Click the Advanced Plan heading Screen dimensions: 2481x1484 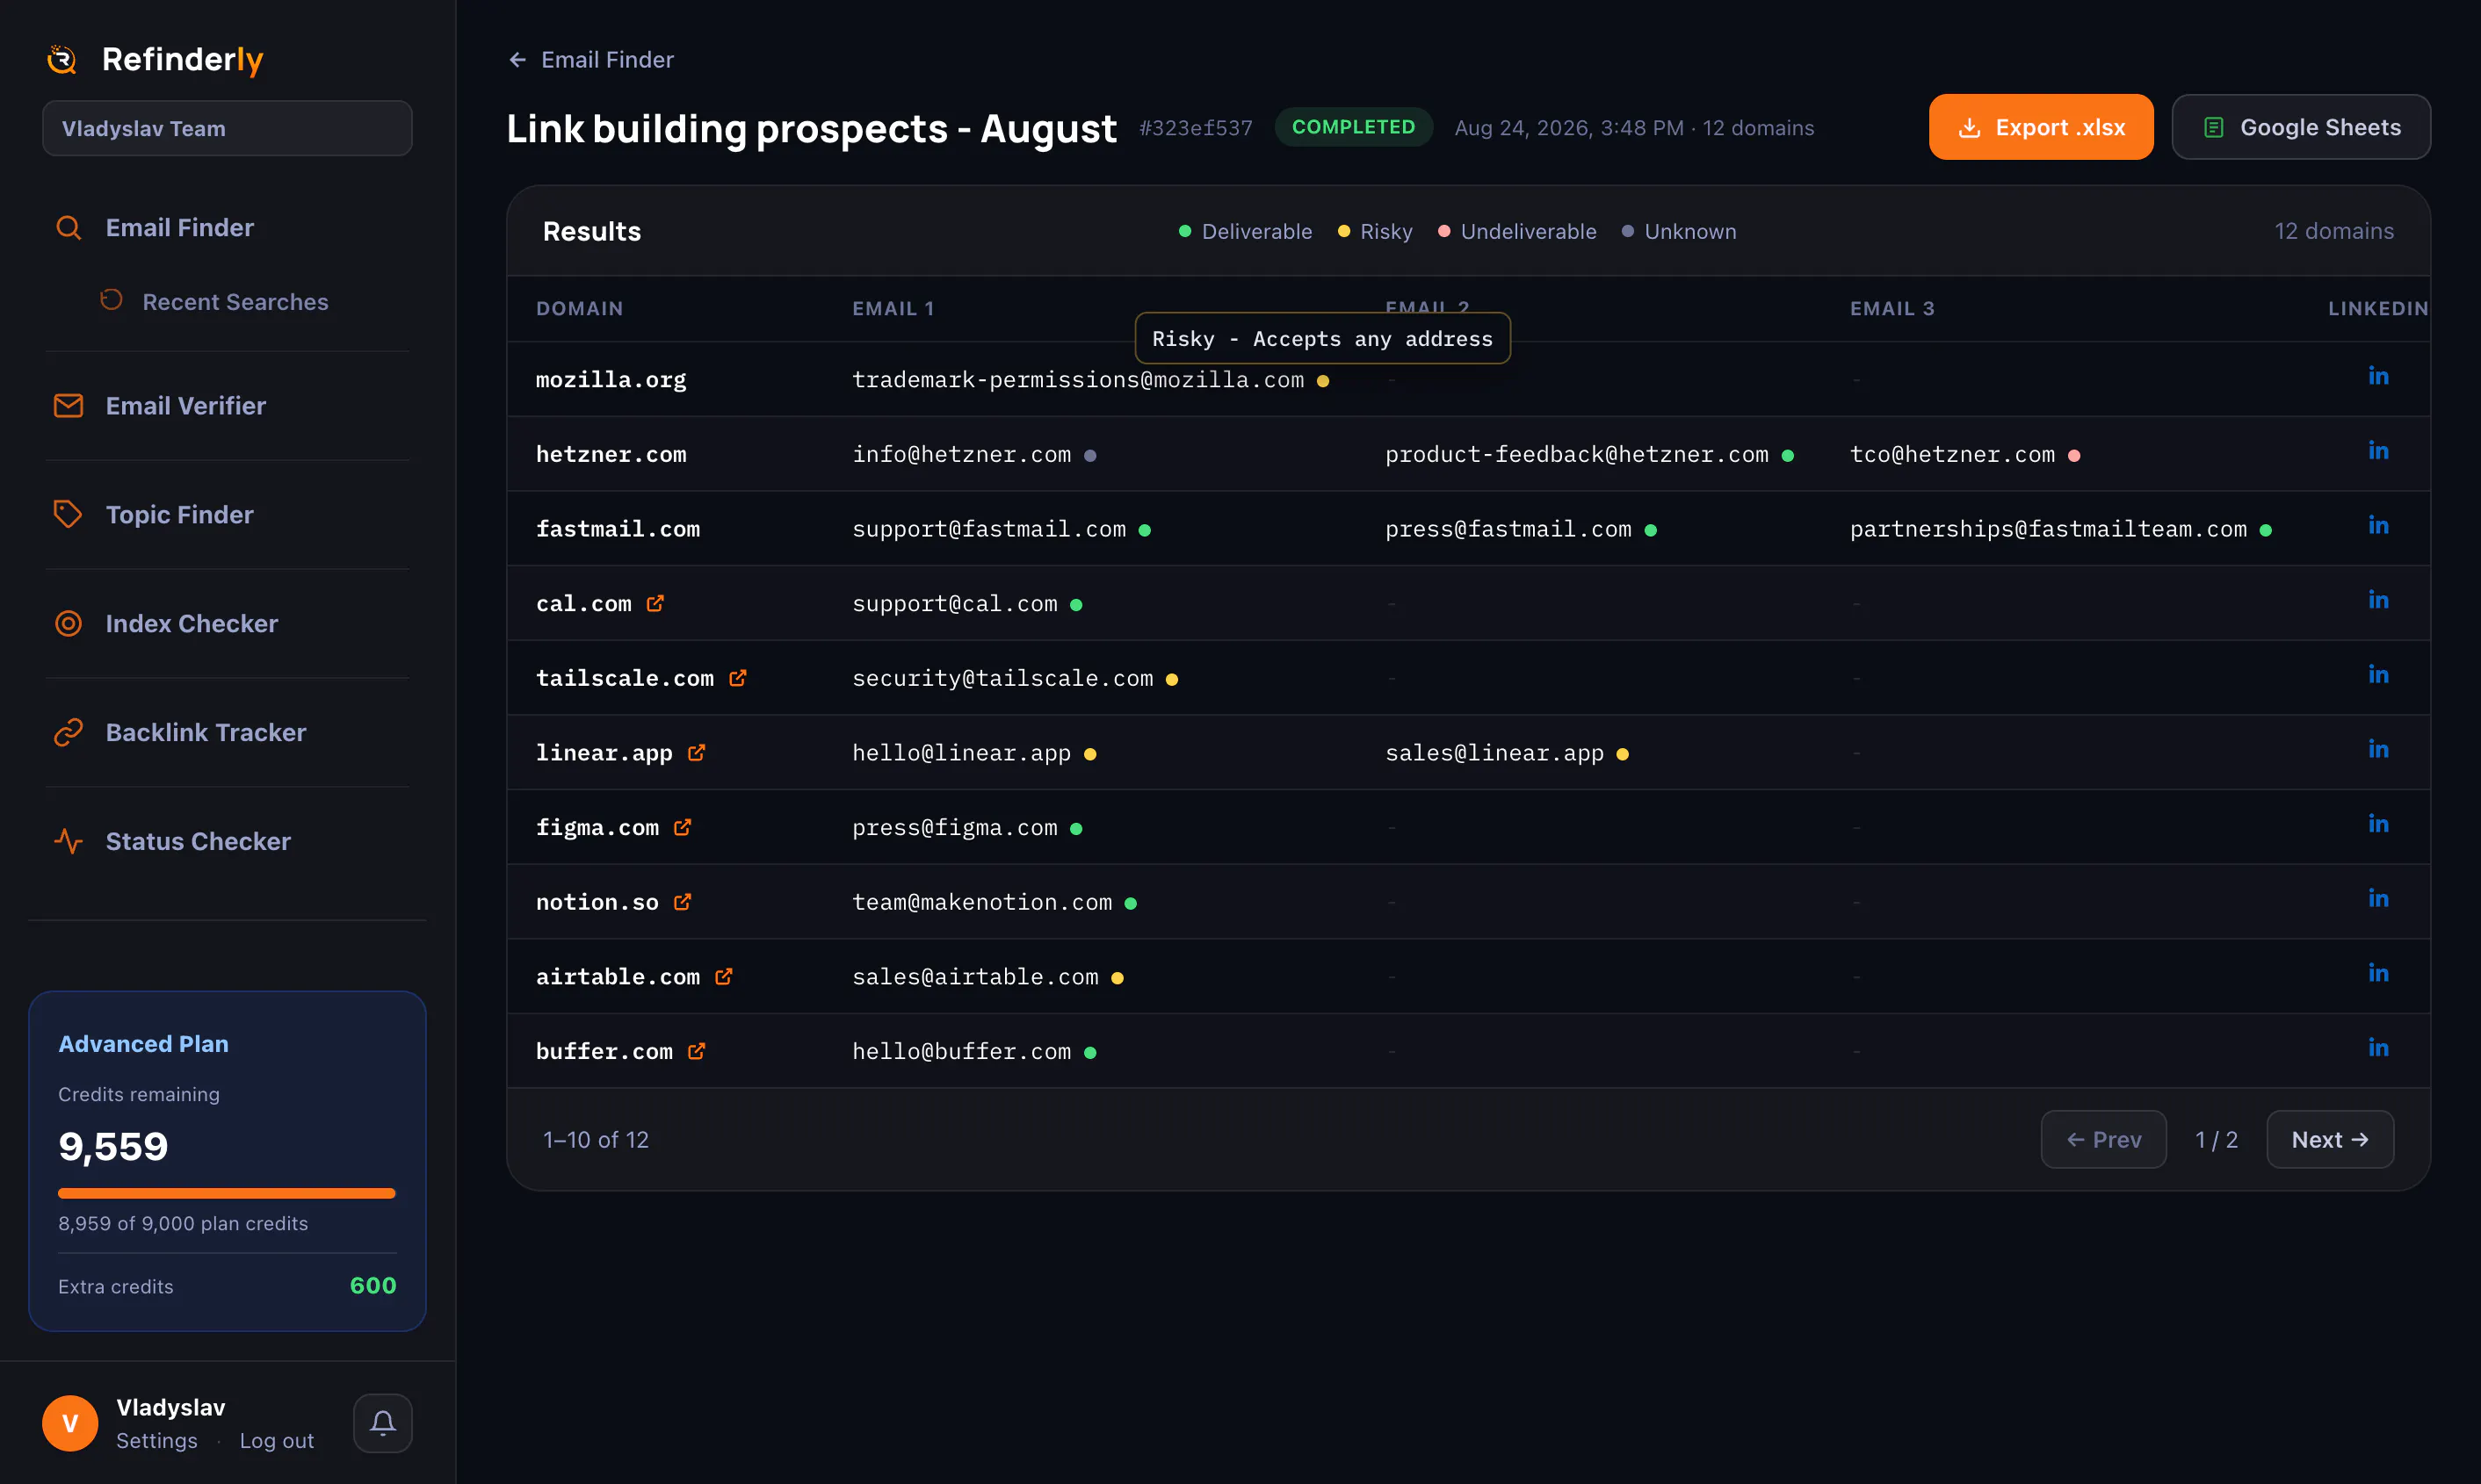coord(143,1044)
